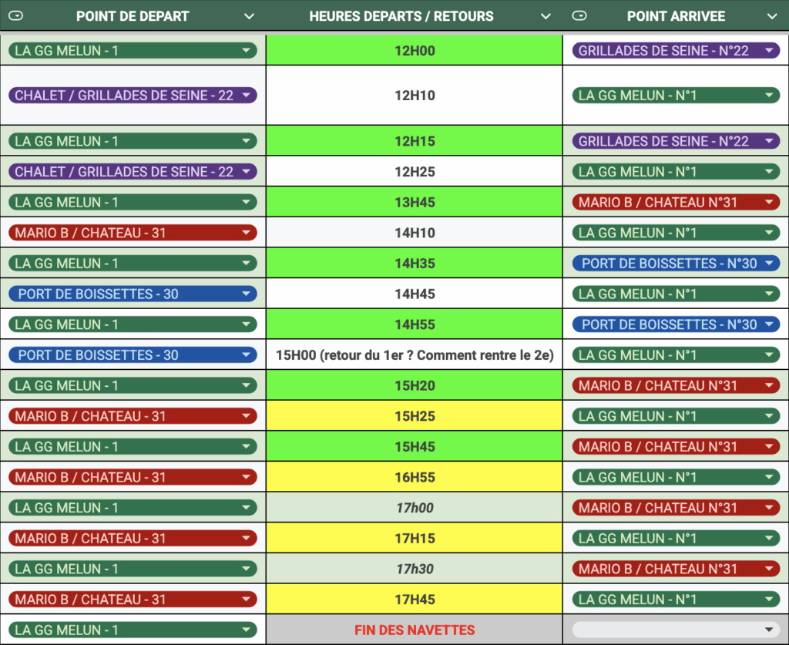Screen dimensions: 789x645
Task: Open the PORT DE BOISSETTES arrival chip at 14H35
Action: [x=676, y=263]
